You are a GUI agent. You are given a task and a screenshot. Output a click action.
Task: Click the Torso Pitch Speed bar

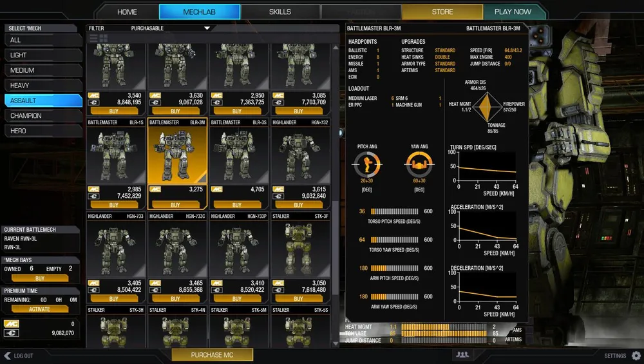394,211
